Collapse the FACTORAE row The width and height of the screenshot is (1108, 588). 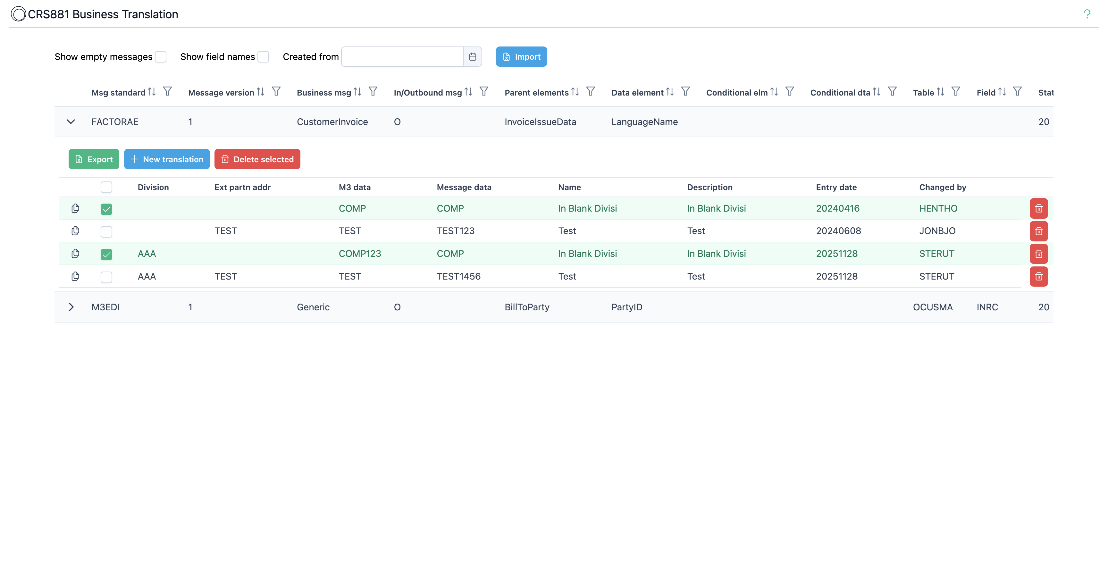tap(71, 122)
